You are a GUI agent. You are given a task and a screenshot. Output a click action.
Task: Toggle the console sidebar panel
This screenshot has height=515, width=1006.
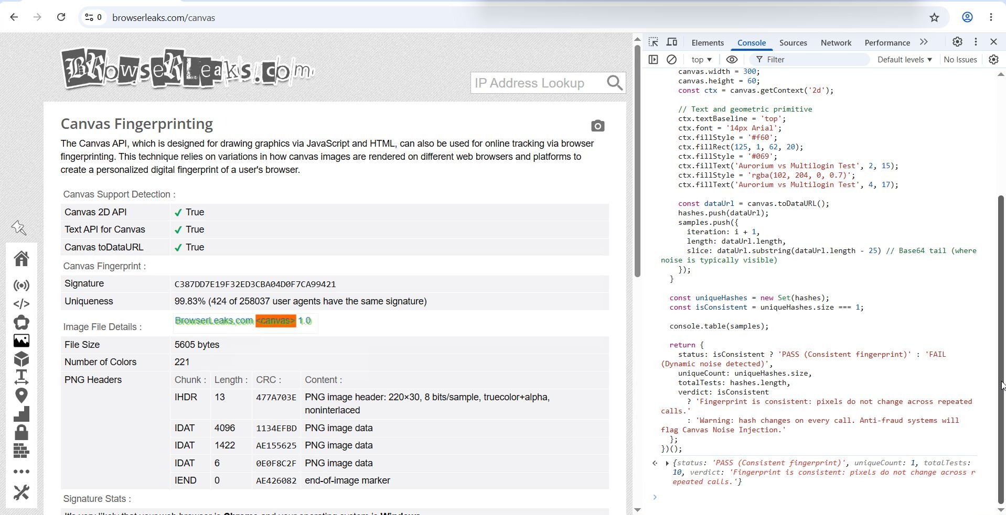653,60
